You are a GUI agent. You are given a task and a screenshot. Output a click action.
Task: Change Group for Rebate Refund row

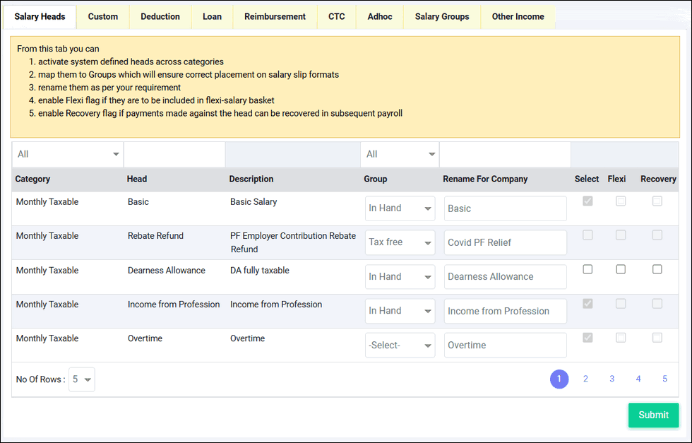(x=400, y=242)
